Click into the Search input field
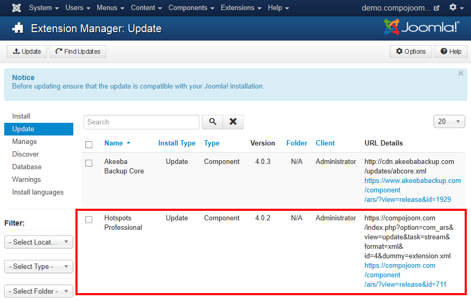The width and height of the screenshot is (471, 301). point(141,122)
